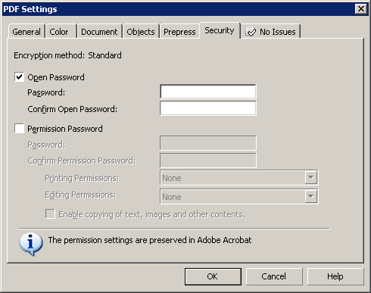Click the Cancel button
This screenshot has height=293, width=371.
coord(274,276)
